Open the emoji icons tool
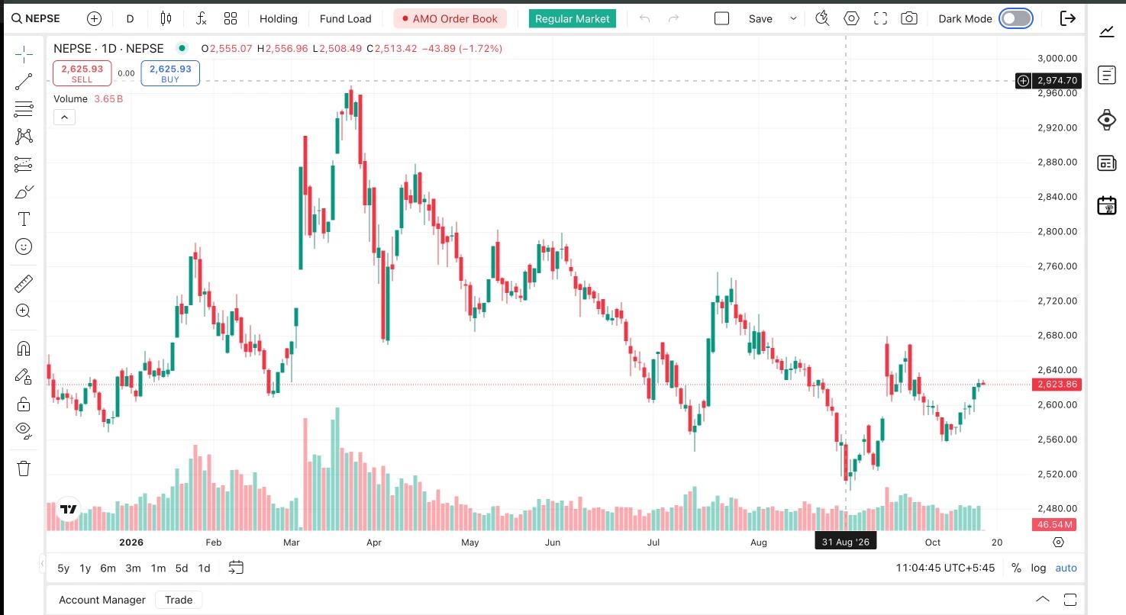 pos(24,247)
